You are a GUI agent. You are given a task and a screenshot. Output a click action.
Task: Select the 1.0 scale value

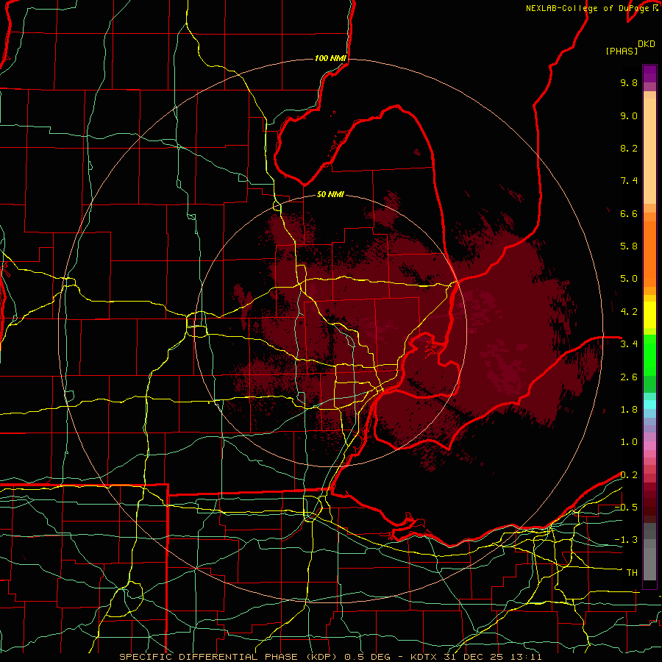click(629, 442)
